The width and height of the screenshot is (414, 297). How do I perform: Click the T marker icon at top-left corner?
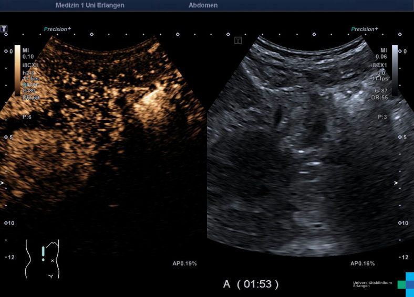(5, 28)
